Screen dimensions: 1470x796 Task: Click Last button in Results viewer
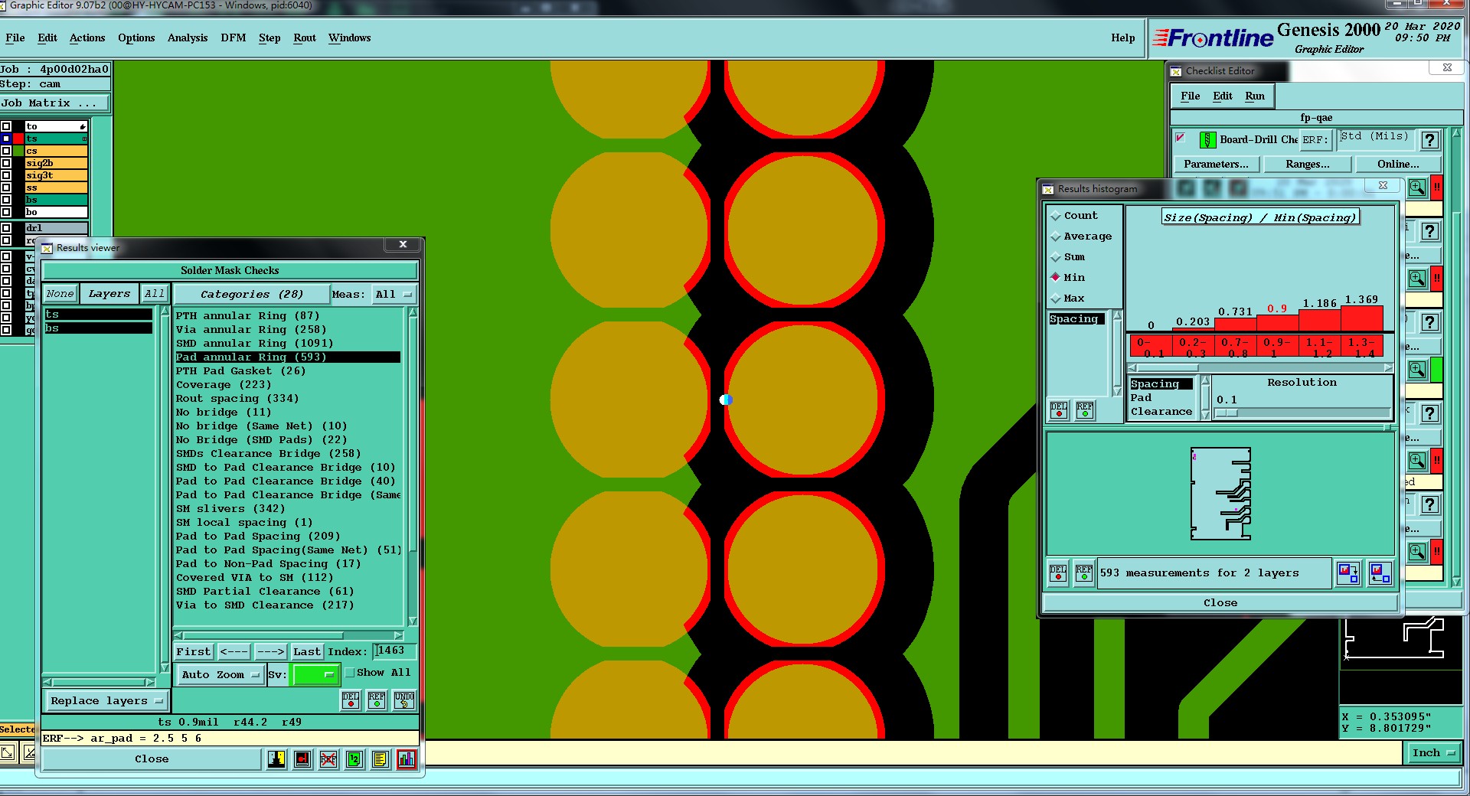point(306,651)
